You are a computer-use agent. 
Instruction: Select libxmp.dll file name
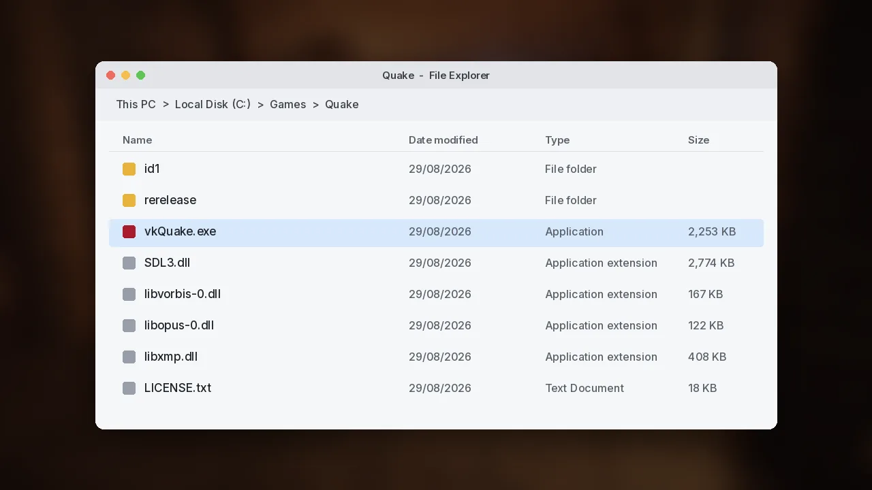(171, 357)
